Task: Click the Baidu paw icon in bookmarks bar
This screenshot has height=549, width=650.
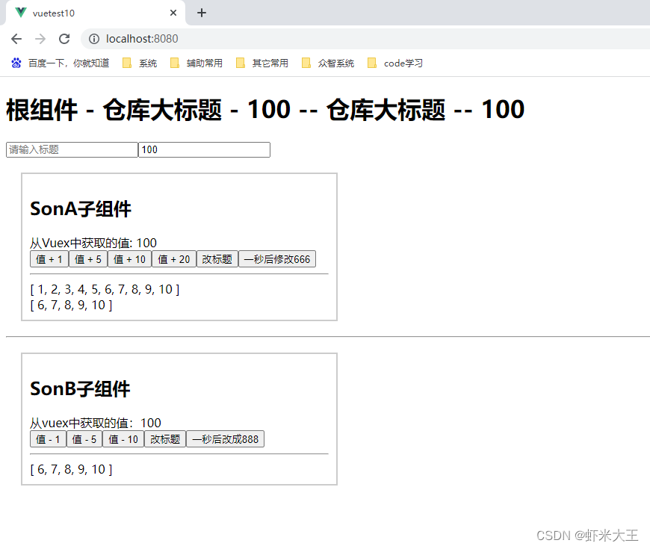Action: pyautogui.click(x=16, y=63)
